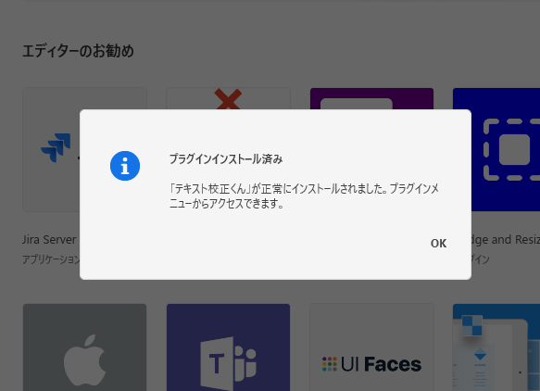540x391 pixels.
Task: Click the install success message text
Action: 304,196
